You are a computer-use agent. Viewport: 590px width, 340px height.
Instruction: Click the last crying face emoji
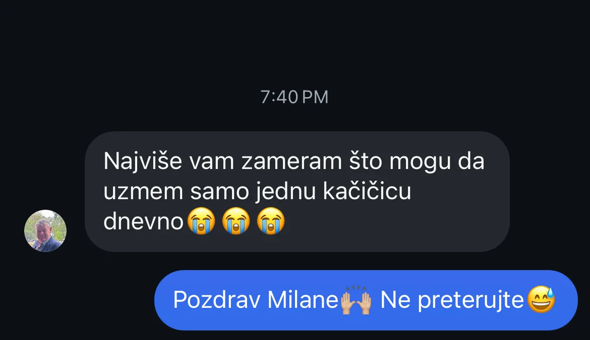pyautogui.click(x=270, y=221)
